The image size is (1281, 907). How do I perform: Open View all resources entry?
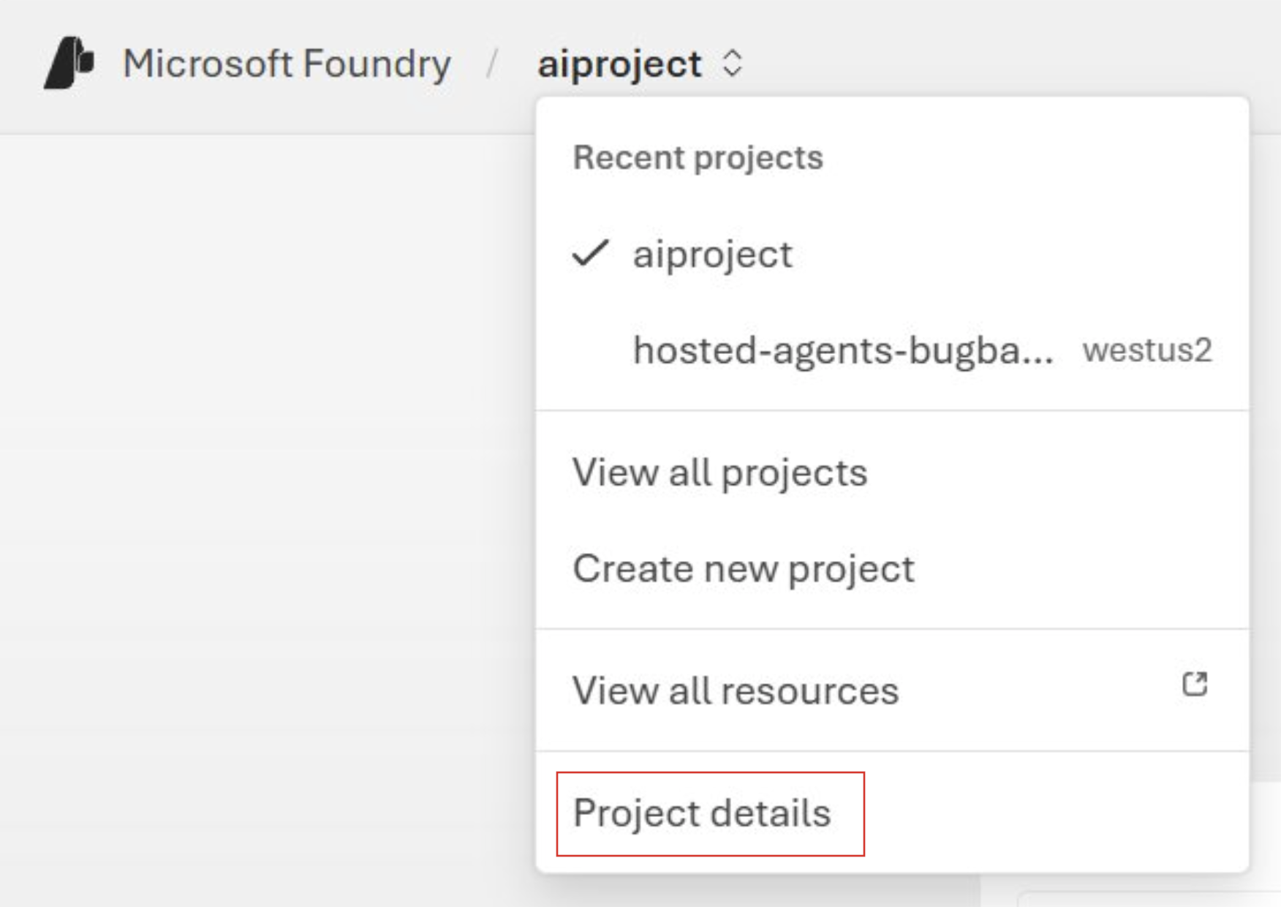tap(735, 690)
